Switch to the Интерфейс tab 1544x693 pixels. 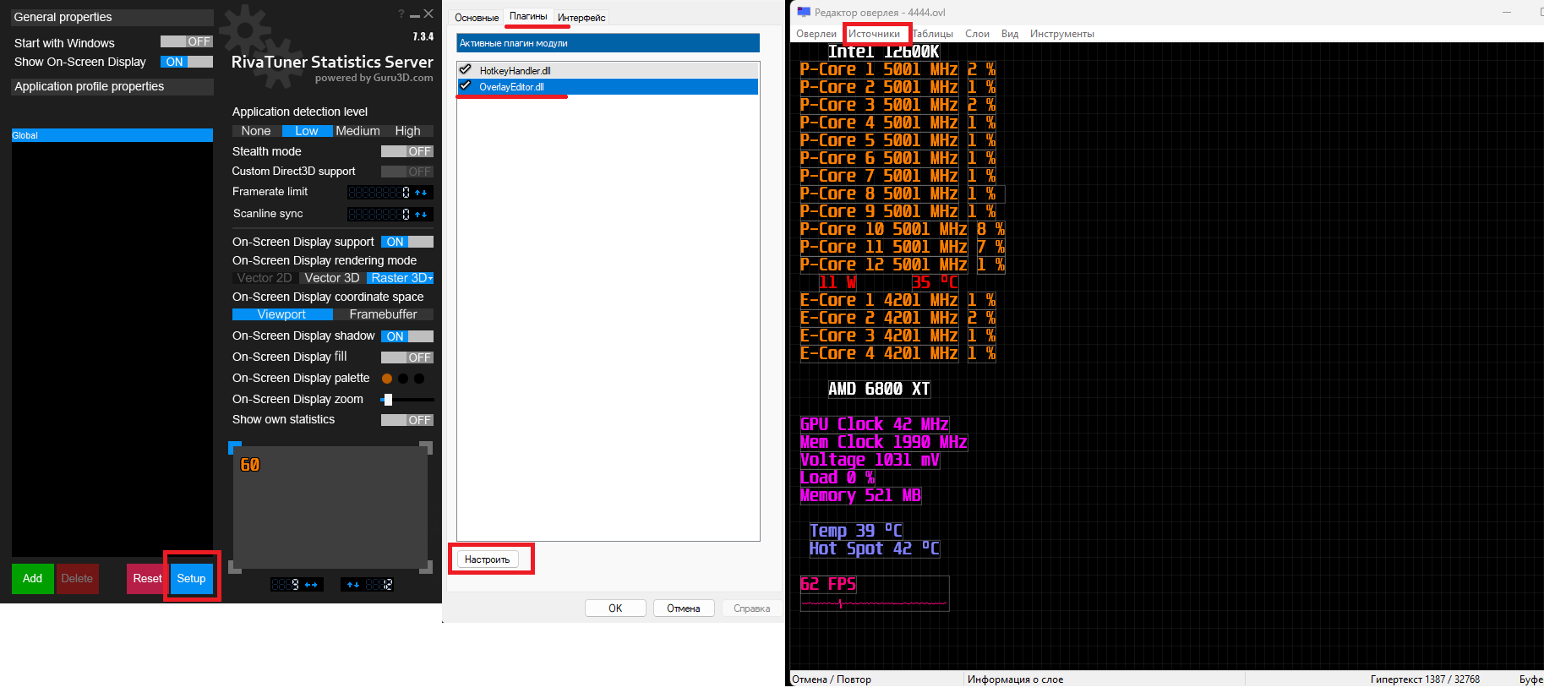pos(581,18)
